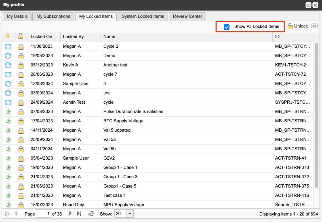Click the running man icon for RTC Supply Voltage
Viewport: 322px width, 222px height.
(x=8, y=121)
